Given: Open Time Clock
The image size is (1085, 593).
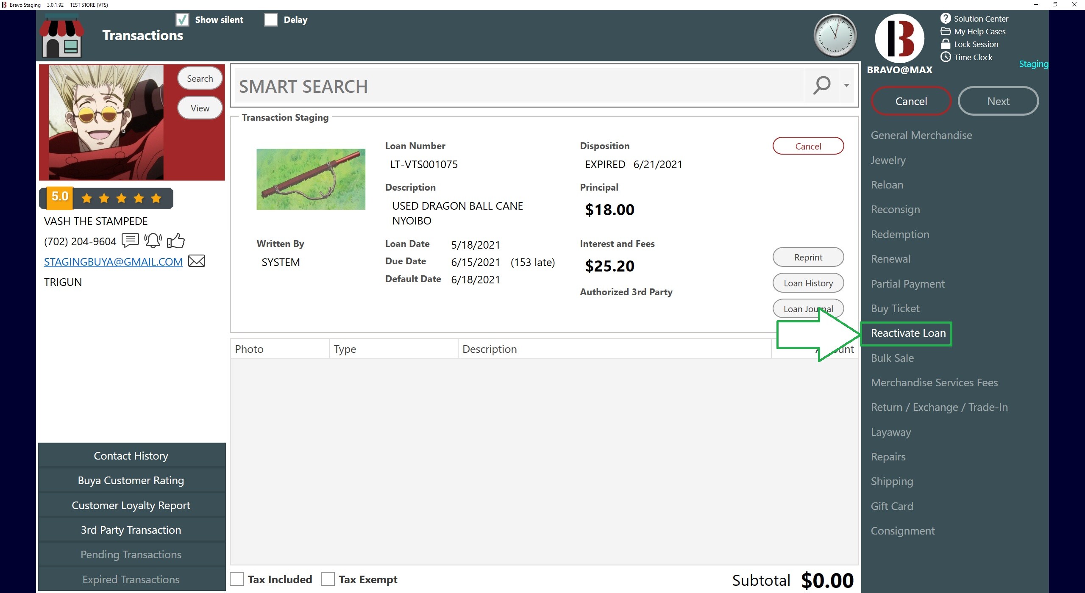Looking at the screenshot, I should (966, 57).
